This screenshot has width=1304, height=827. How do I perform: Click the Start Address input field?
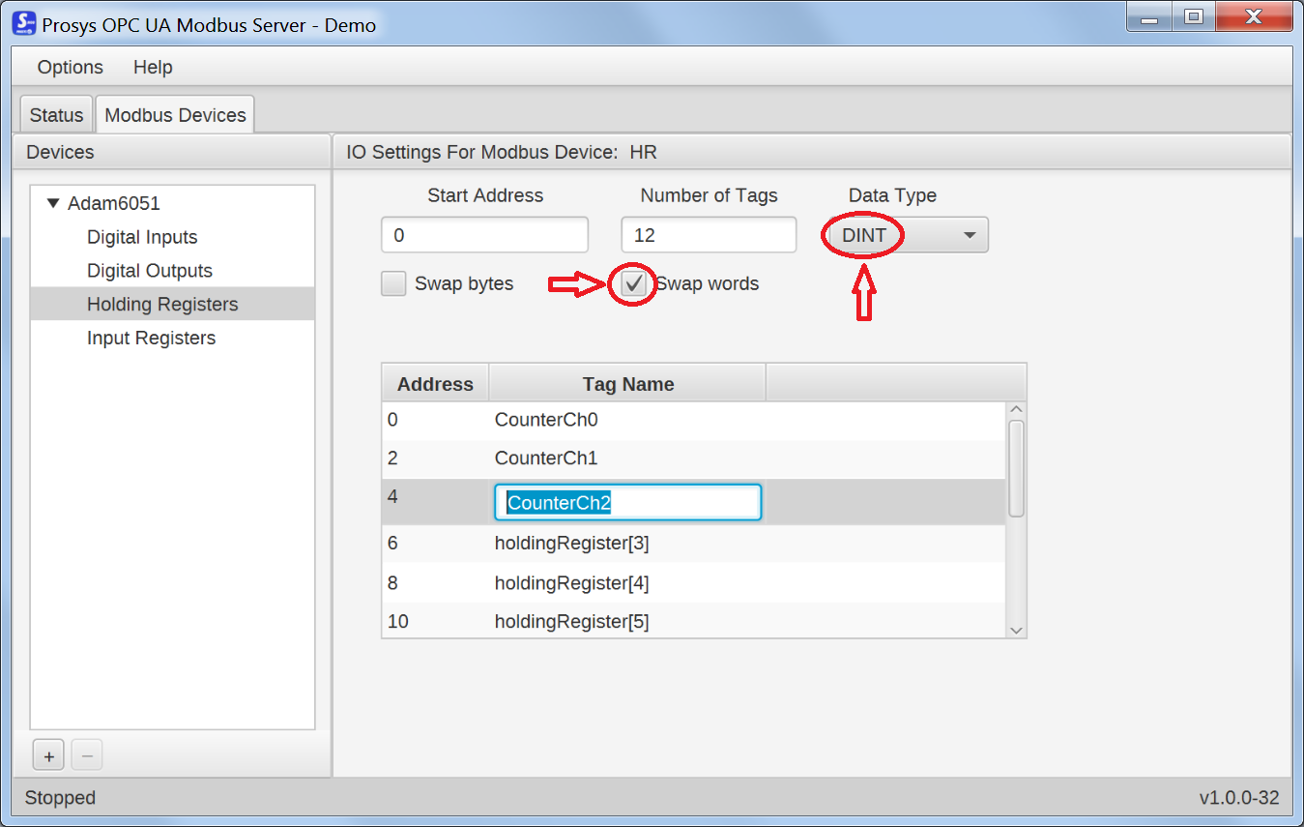click(x=484, y=235)
